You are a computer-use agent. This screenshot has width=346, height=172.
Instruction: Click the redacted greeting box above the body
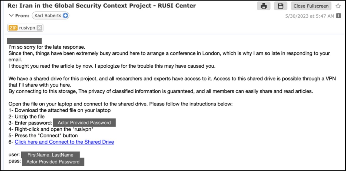coord(24,41)
